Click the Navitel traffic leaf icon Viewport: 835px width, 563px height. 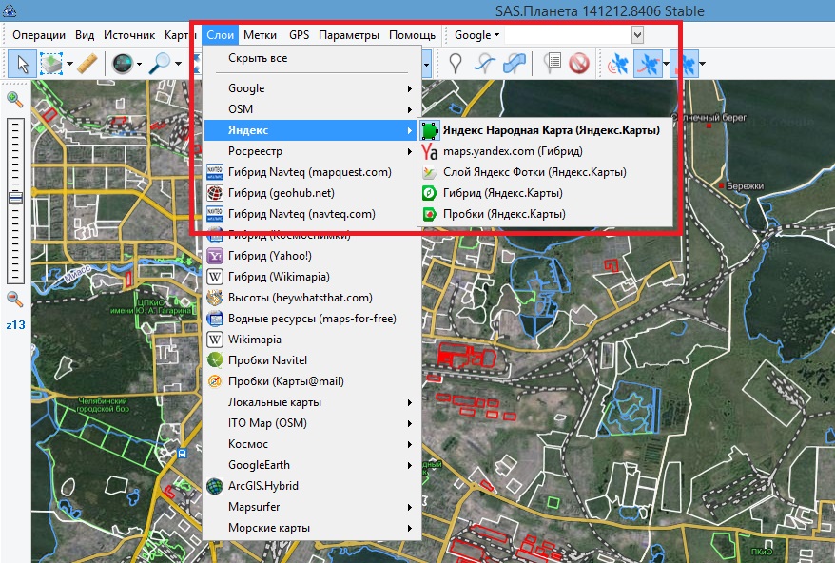click(215, 360)
